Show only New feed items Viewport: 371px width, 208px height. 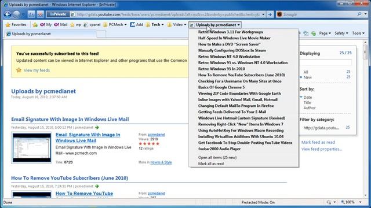click(x=308, y=77)
